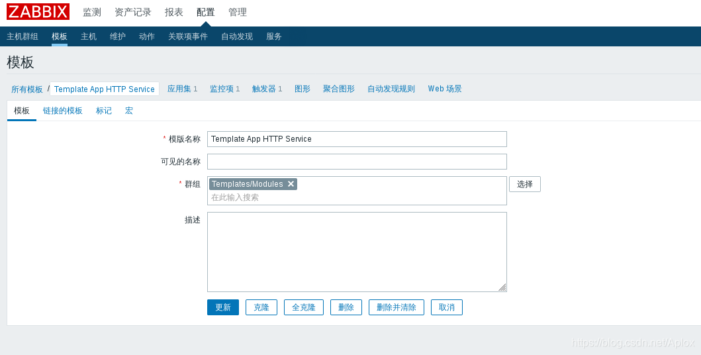This screenshot has height=355, width=701.
Task: Go to 维护 submenu item
Action: coord(118,36)
